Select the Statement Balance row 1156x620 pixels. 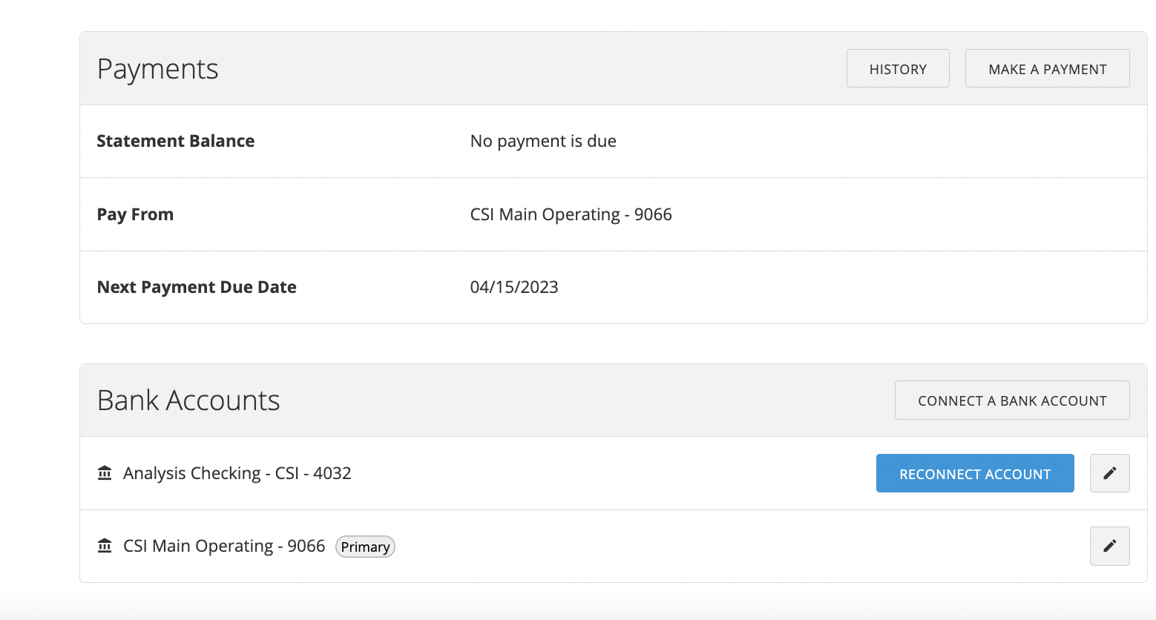click(519, 141)
